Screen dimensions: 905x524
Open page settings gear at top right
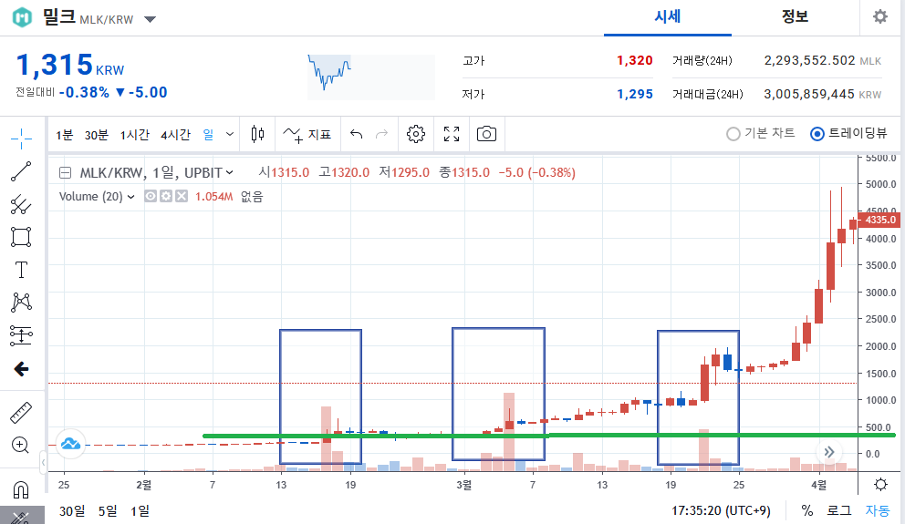tap(880, 16)
